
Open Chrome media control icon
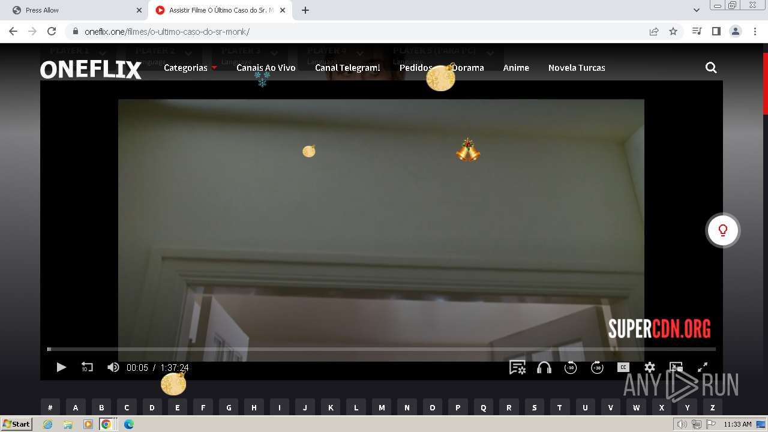coord(697,31)
